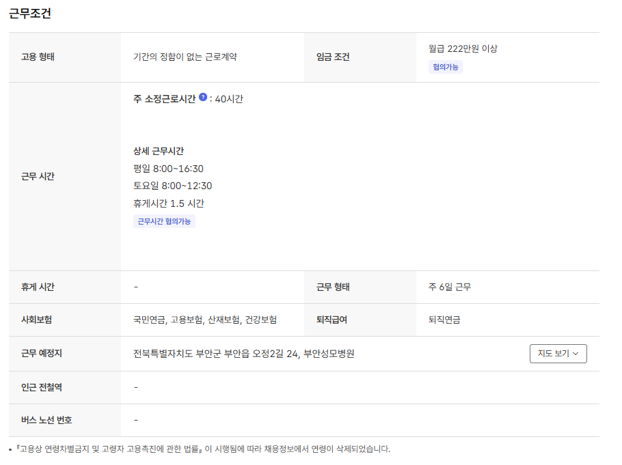Expand the 지도 보기 map dropdown
Image resolution: width=622 pixels, height=465 pixels.
click(558, 354)
